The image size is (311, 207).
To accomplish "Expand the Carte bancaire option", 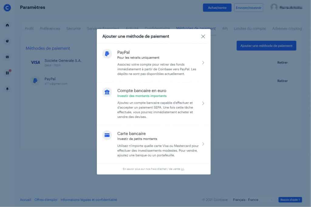I will click(203, 144).
